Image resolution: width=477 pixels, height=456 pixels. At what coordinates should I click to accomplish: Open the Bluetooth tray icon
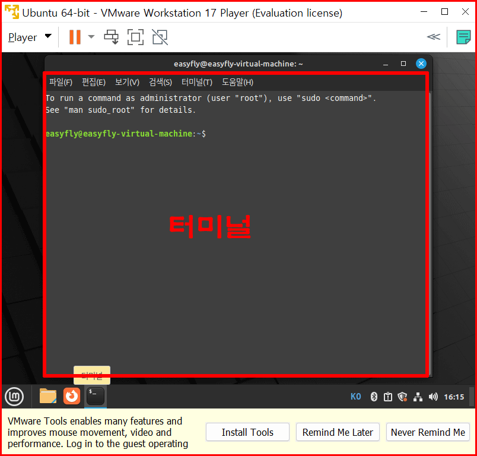pos(374,397)
